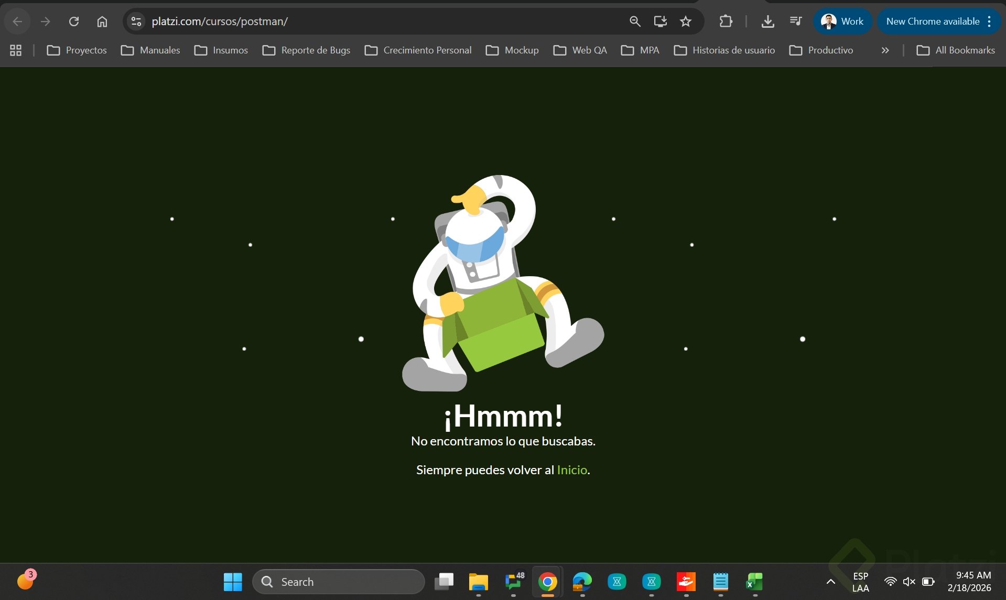Open Task View from the taskbar

444,582
